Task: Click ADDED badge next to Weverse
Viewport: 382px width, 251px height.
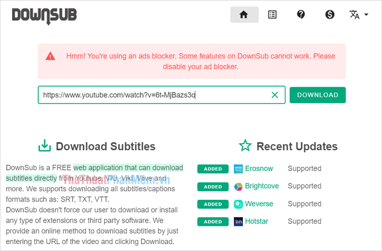Action: coord(213,204)
